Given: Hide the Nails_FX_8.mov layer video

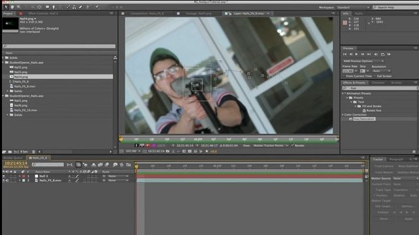Looking at the screenshot, I should tap(4, 180).
